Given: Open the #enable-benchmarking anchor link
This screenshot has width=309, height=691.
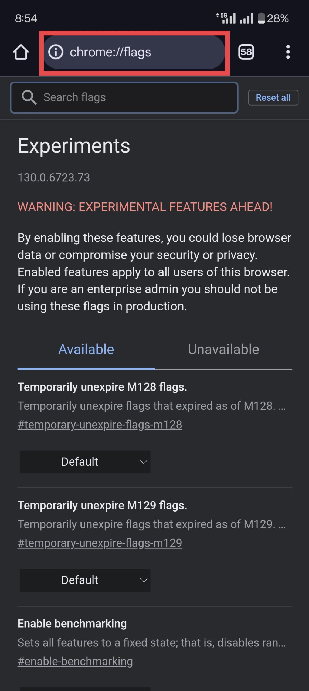Looking at the screenshot, I should coord(75,662).
